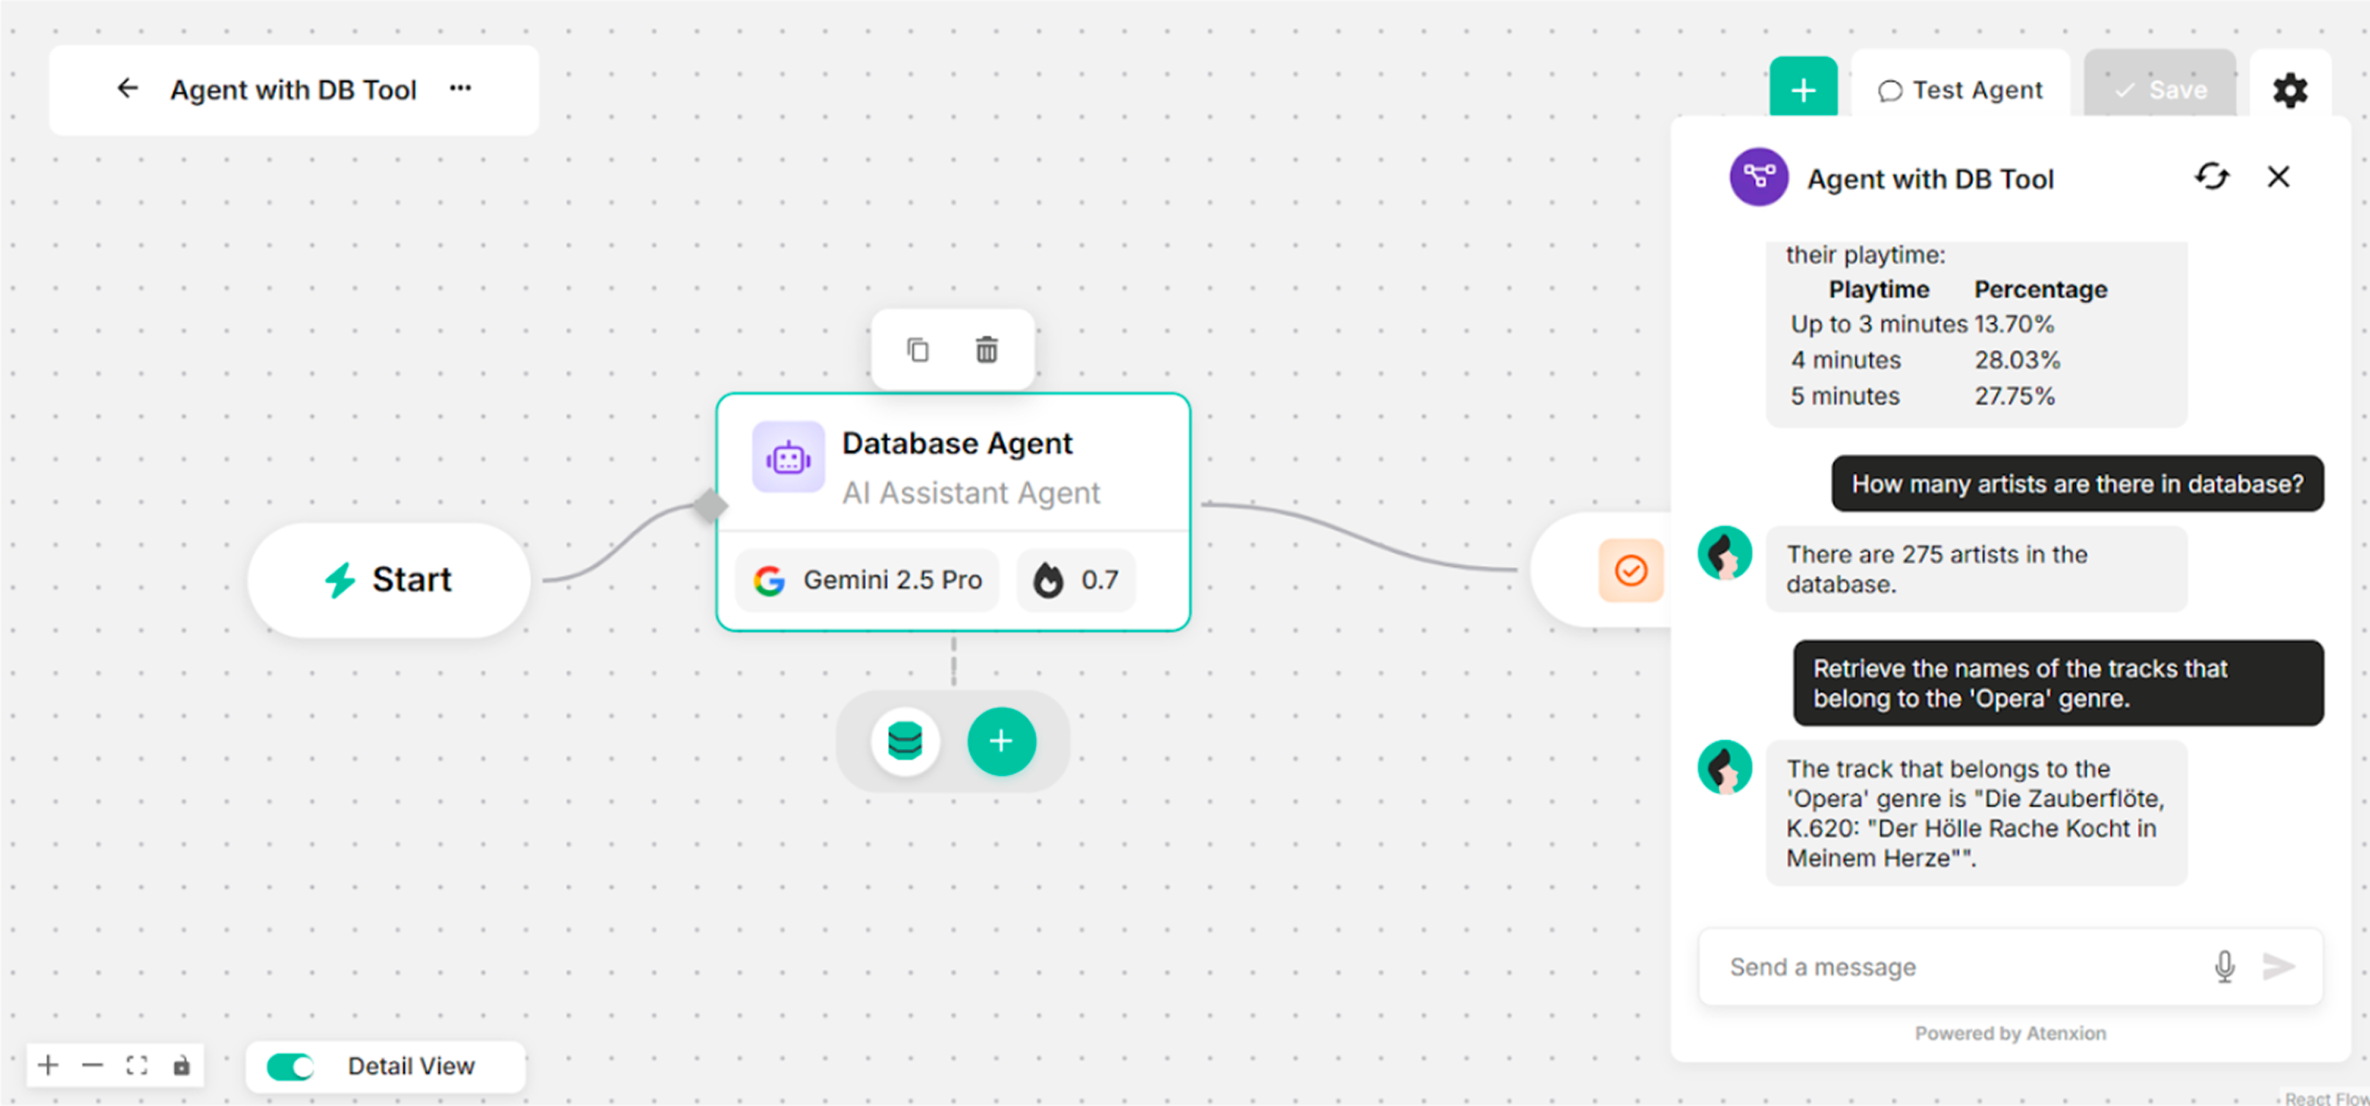Open the database tool icon under agent
Image resolution: width=2370 pixels, height=1106 pixels.
click(x=906, y=741)
